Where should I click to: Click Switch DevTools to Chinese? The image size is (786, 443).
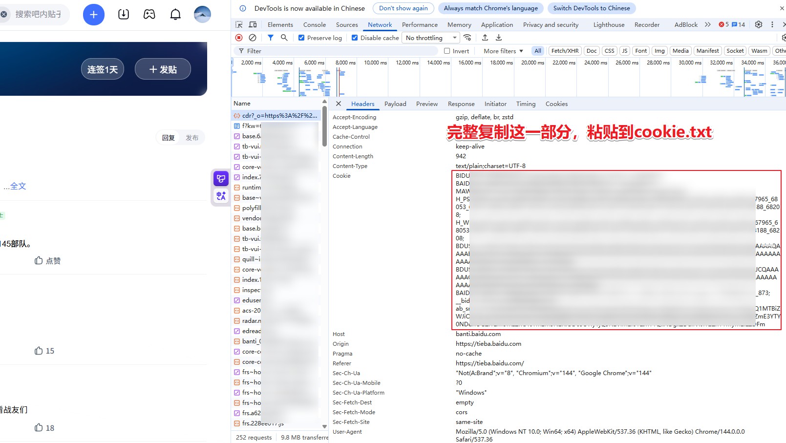(x=592, y=8)
